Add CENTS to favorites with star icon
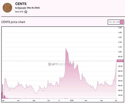125x103 pixels. 26,12
